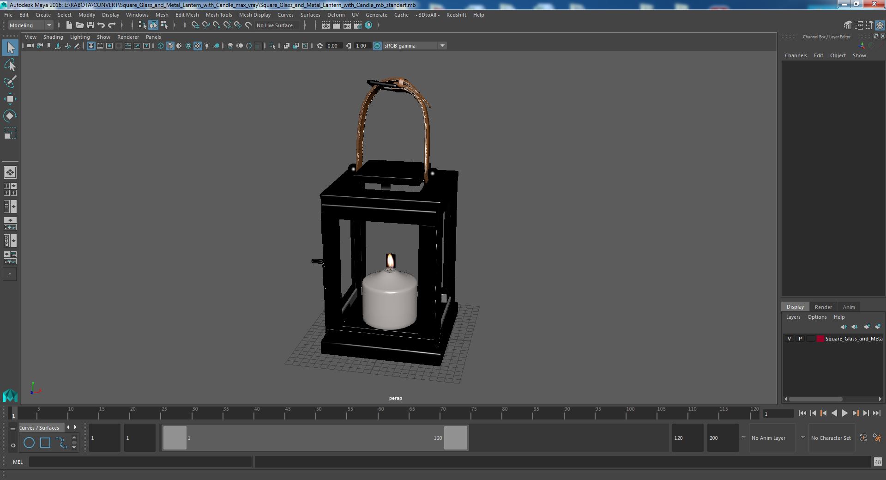Open Options menu in Layer Editor
This screenshot has height=480, width=886.
817,317
